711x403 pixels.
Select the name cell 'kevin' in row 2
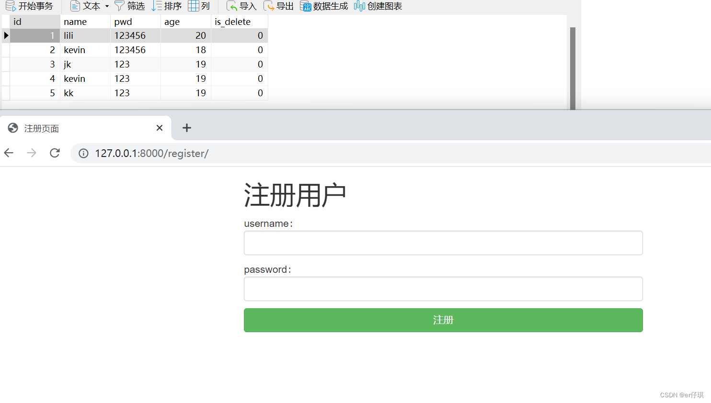click(x=85, y=50)
